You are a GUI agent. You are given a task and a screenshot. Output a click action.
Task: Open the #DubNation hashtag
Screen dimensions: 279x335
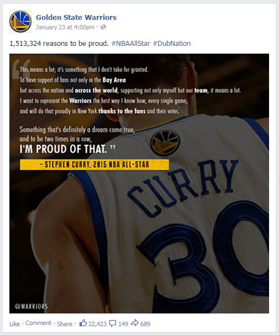[x=172, y=43]
